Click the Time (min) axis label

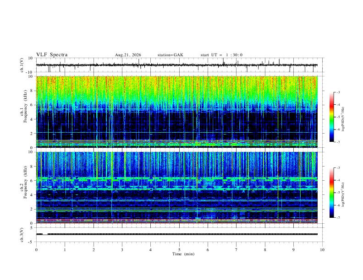183,254
